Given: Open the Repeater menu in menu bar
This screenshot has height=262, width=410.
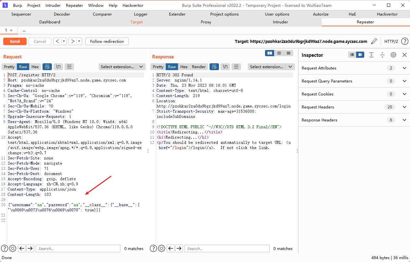Looking at the screenshot, I should click(74, 5).
